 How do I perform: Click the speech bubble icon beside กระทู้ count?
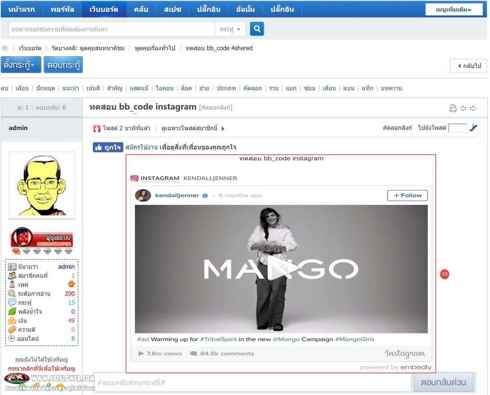pos(12,302)
